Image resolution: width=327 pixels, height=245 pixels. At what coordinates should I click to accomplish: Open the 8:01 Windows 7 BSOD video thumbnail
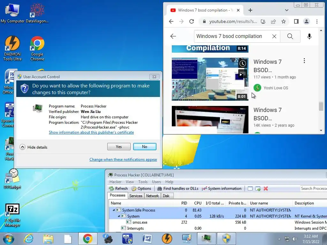coord(210,79)
